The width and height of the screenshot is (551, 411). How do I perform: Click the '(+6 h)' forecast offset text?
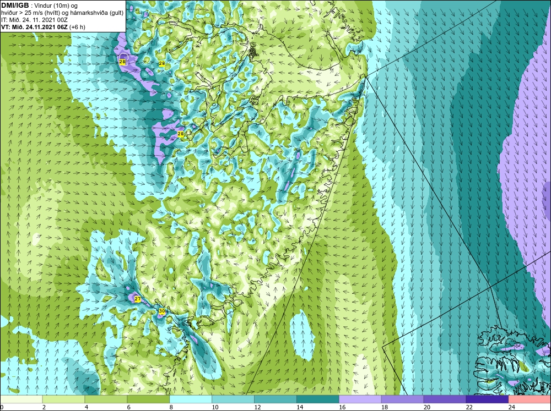77,27
